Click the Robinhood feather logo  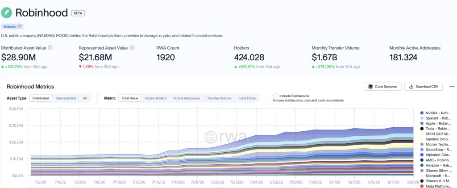pyautogui.click(x=6, y=13)
